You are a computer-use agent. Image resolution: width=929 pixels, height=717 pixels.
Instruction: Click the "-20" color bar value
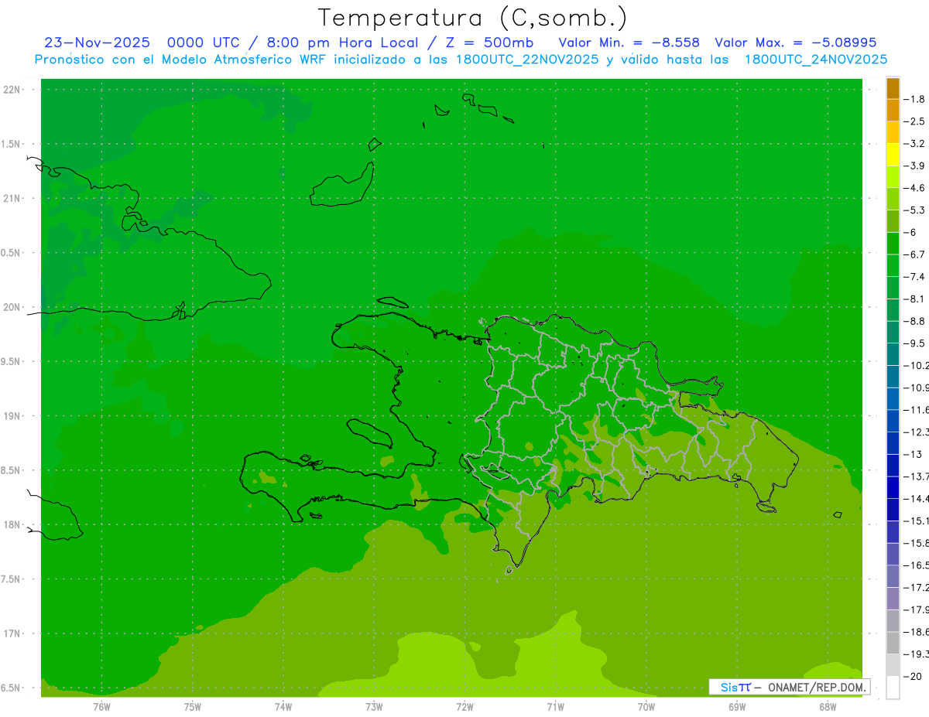coord(914,676)
